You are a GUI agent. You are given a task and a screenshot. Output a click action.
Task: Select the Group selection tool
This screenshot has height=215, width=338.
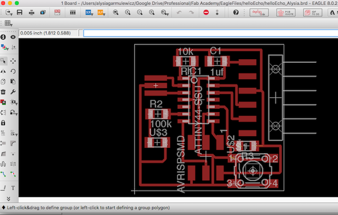point(4,61)
